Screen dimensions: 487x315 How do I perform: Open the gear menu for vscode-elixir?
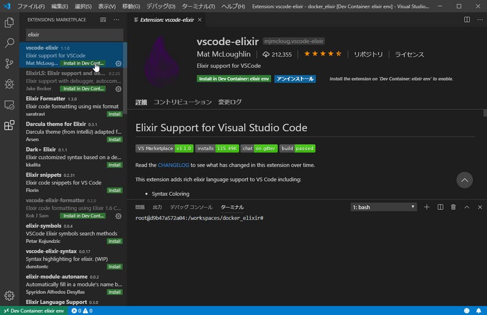(x=118, y=63)
